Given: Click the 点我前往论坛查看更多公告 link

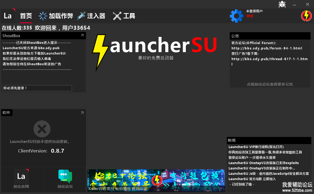Looking at the screenshot, I should tap(270, 84).
